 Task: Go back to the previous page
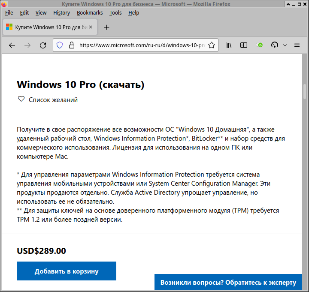pos(12,45)
